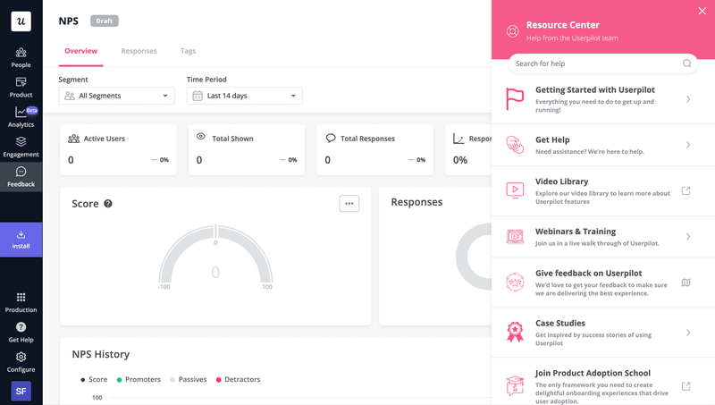The image size is (715, 405).
Task: Toggle Passives legend in NPS History
Action: click(x=188, y=379)
